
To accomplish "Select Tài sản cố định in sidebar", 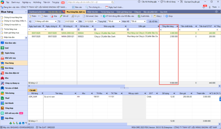I will point(12,88).
